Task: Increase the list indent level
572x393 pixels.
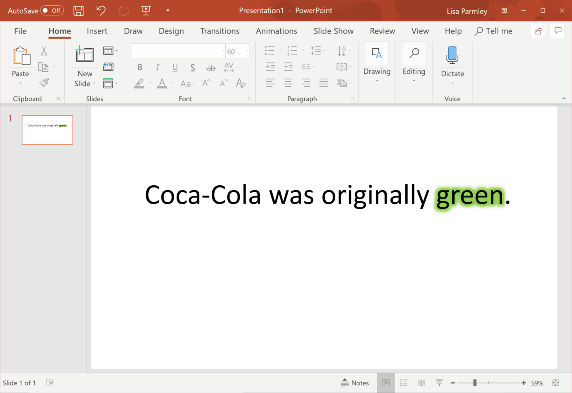Action: pyautogui.click(x=288, y=67)
